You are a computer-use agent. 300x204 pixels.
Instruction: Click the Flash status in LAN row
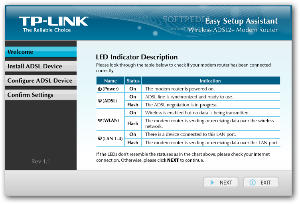[x=133, y=143]
